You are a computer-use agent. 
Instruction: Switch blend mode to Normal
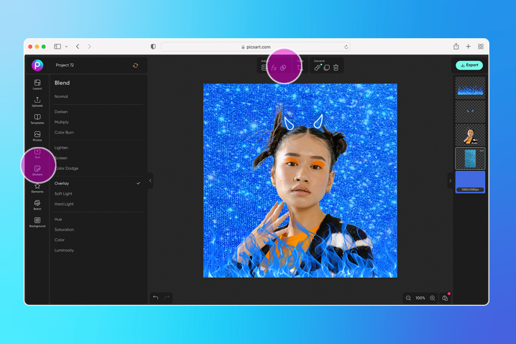(x=61, y=96)
